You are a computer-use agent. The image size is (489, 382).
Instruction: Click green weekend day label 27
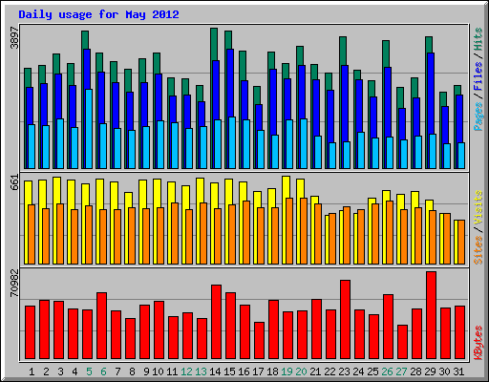tap(401, 371)
